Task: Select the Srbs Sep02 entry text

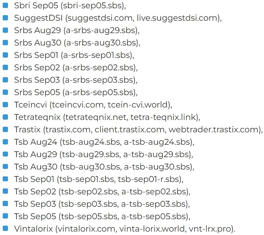Action: point(76,68)
